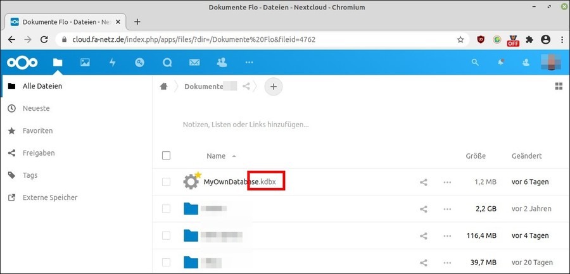
Task: Open Freigaben in the sidebar
Action: (x=38, y=153)
